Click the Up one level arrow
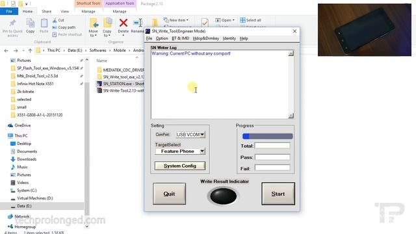Image resolution: width=416 pixels, height=234 pixels. pyautogui.click(x=30, y=51)
